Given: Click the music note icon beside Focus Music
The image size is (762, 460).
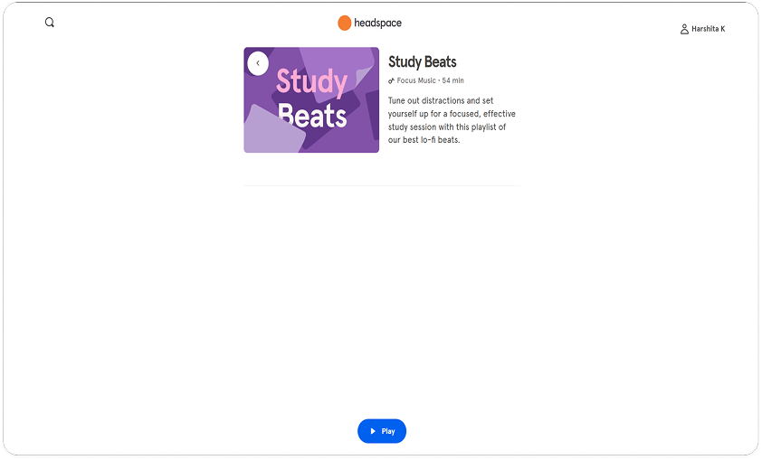Looking at the screenshot, I should click(x=392, y=81).
